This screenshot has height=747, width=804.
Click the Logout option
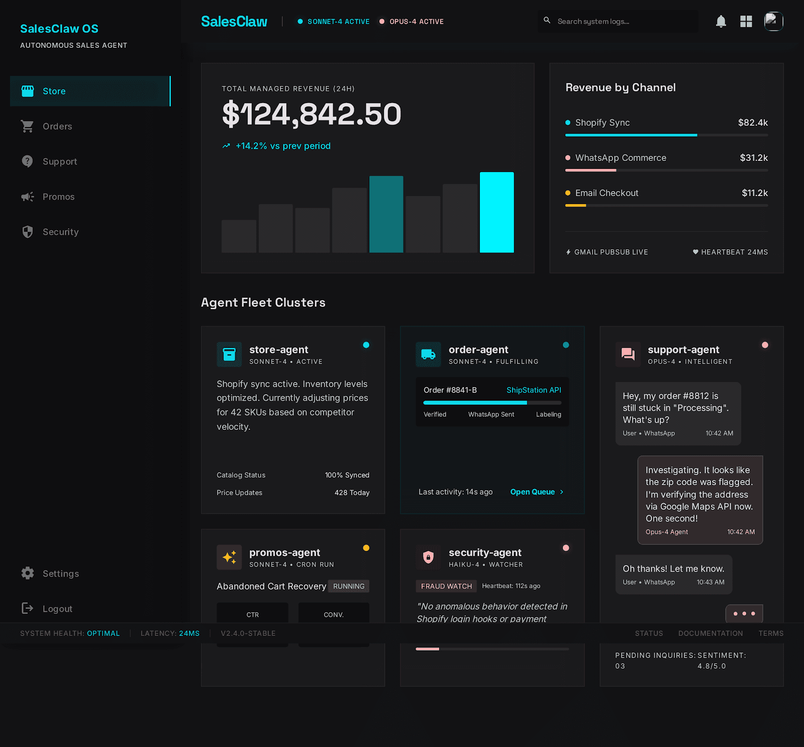[x=57, y=608]
